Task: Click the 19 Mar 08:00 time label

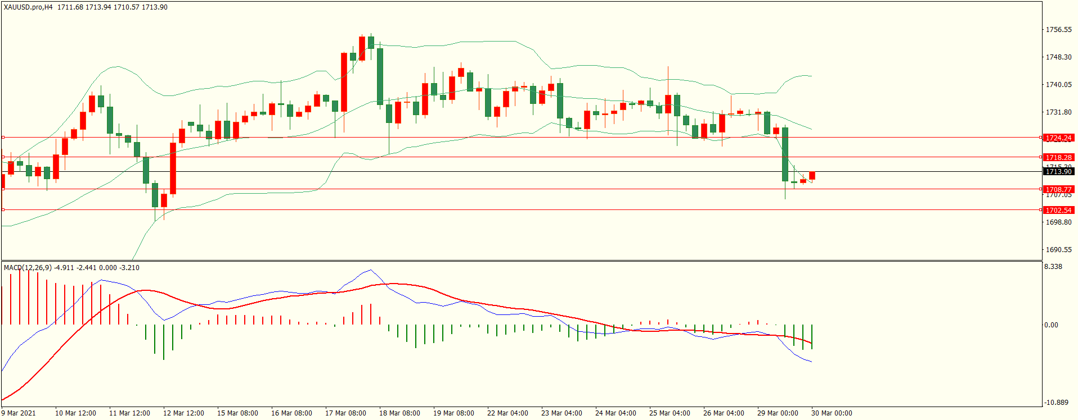Action: tap(453, 413)
